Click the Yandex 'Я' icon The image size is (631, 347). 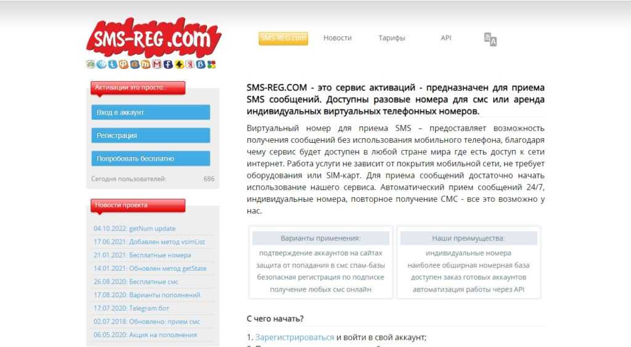pyautogui.click(x=190, y=64)
